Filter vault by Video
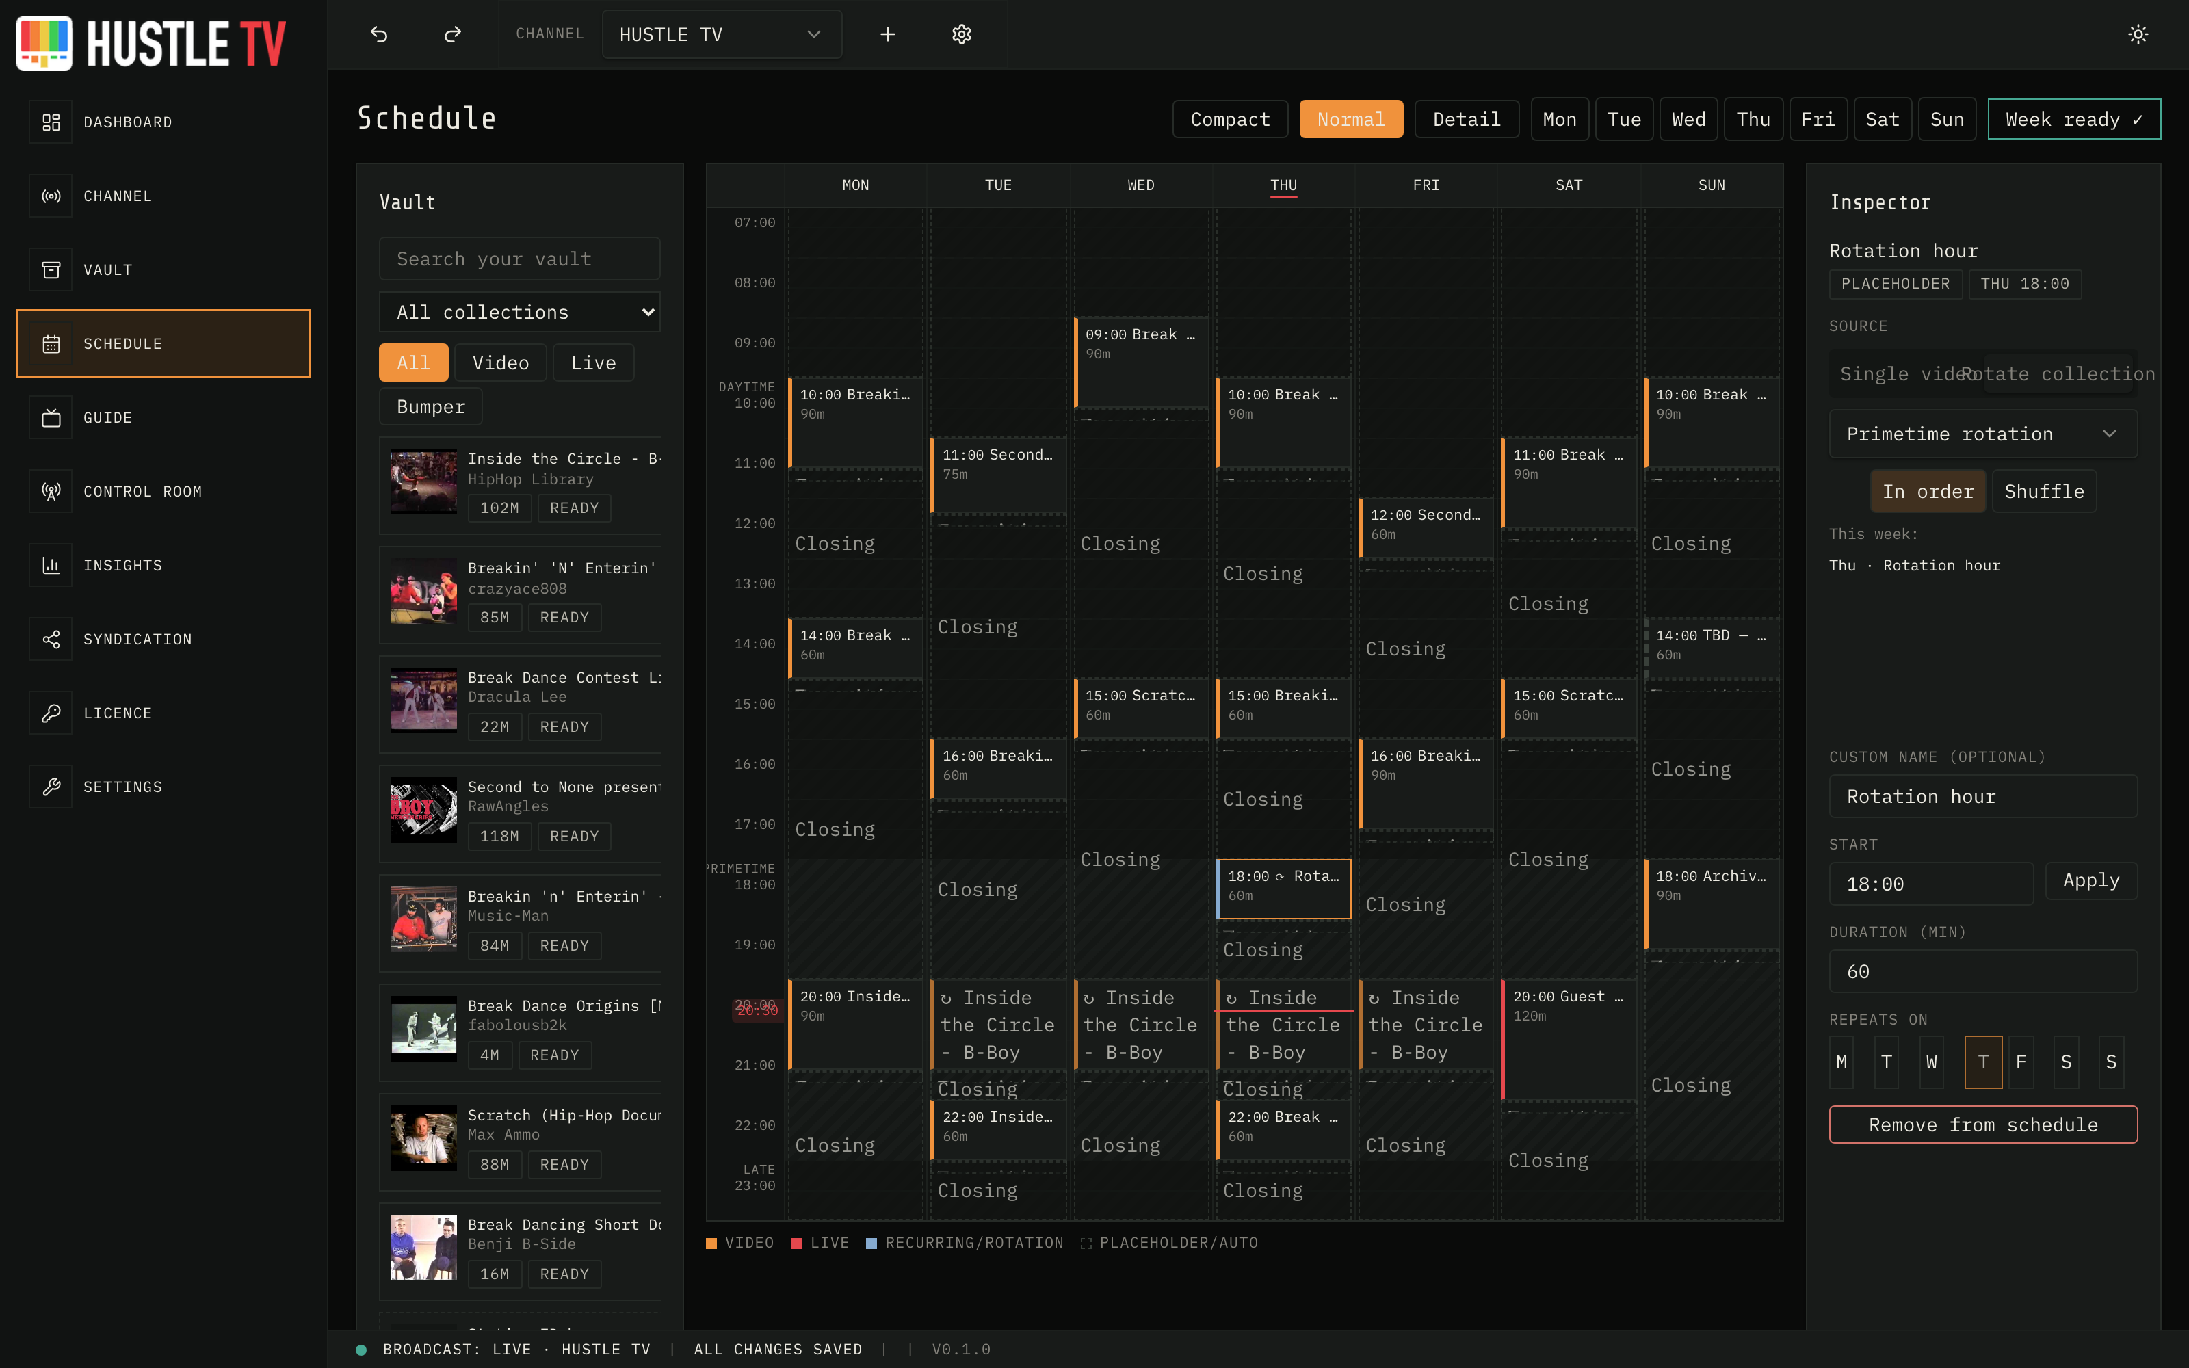Screen dimensions: 2189x1368 500,363
